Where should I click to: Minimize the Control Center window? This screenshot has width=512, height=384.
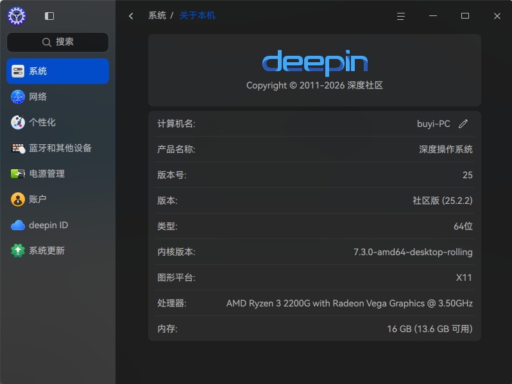[x=433, y=15]
